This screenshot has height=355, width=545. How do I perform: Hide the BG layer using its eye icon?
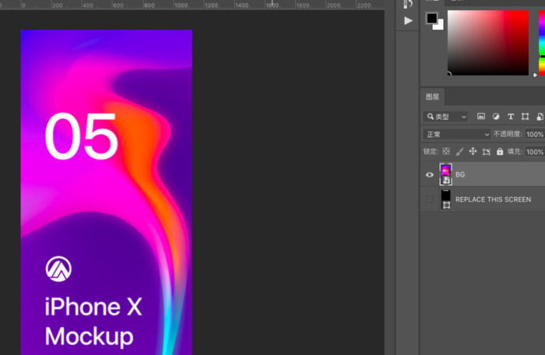click(x=429, y=175)
